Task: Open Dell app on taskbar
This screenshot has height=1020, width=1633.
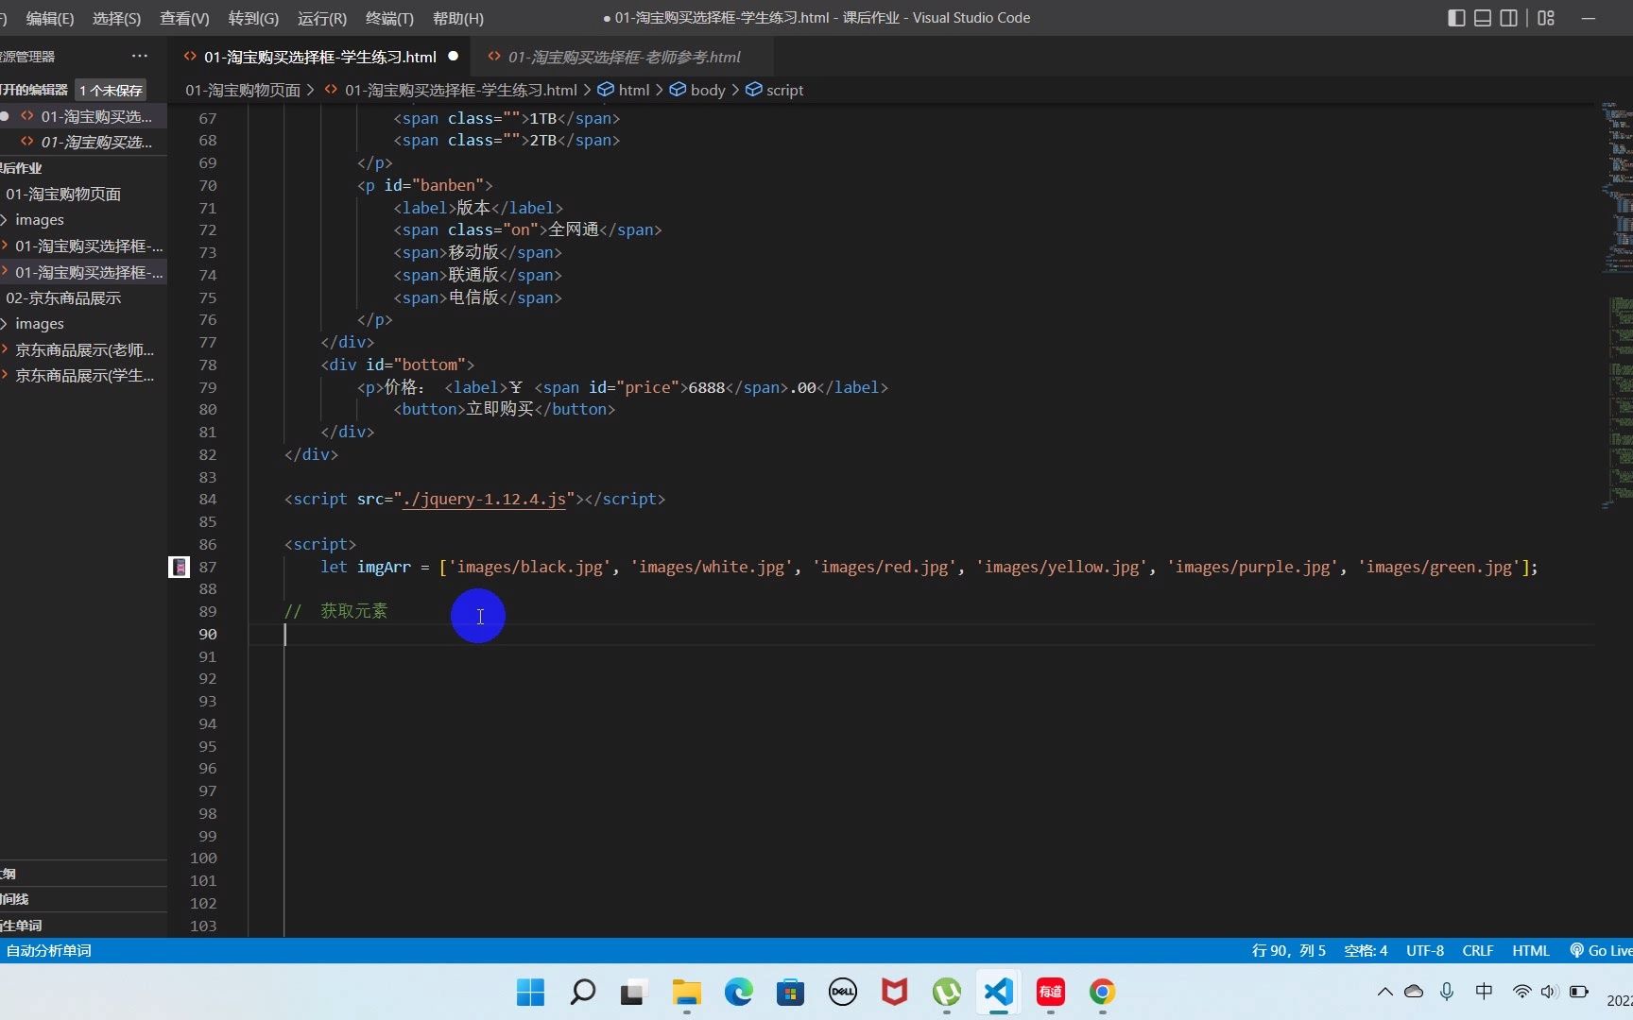Action: tap(843, 992)
